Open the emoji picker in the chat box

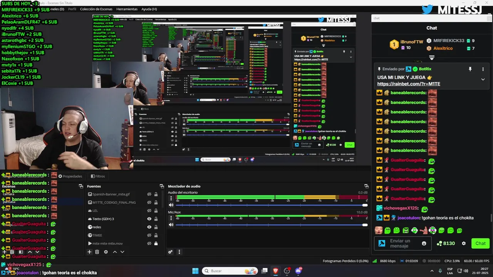pos(424,244)
